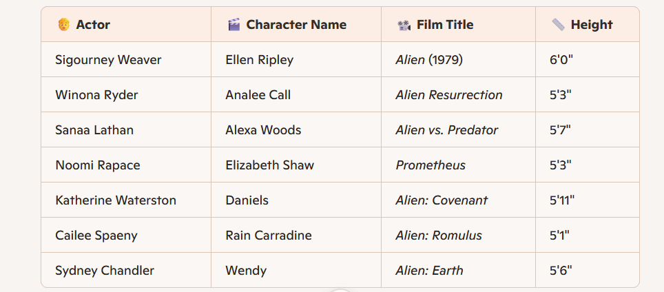Click the Alien (1979) film title
The width and height of the screenshot is (664, 292).
point(429,60)
